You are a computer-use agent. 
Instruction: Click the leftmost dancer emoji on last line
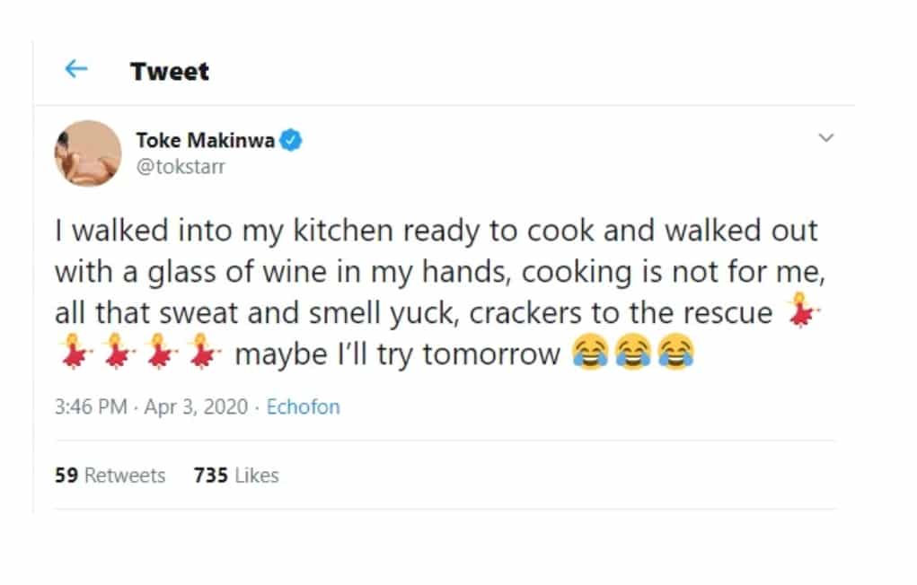click(x=70, y=354)
